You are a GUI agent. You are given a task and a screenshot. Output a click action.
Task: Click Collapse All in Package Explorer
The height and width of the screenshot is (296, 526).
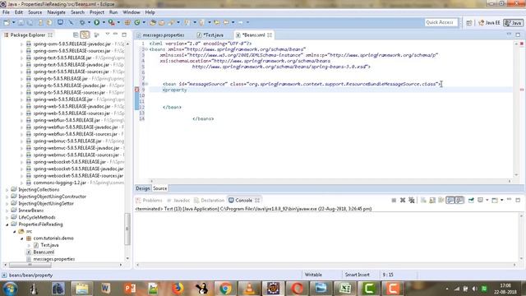(x=76, y=35)
